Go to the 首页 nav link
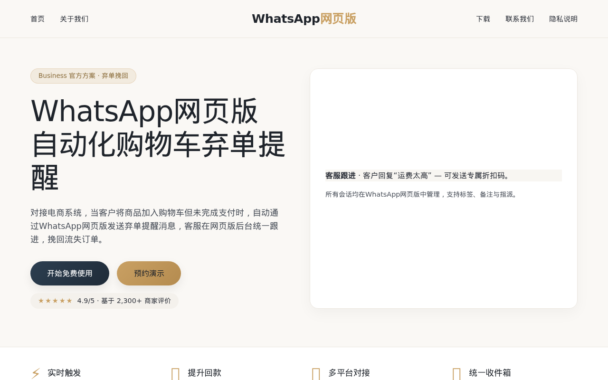The image size is (608, 380). coord(38,19)
